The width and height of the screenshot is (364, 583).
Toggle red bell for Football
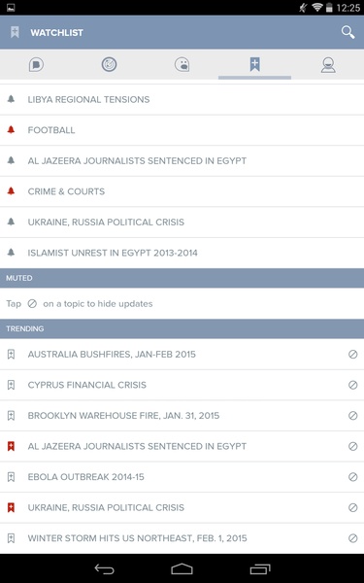point(11,130)
